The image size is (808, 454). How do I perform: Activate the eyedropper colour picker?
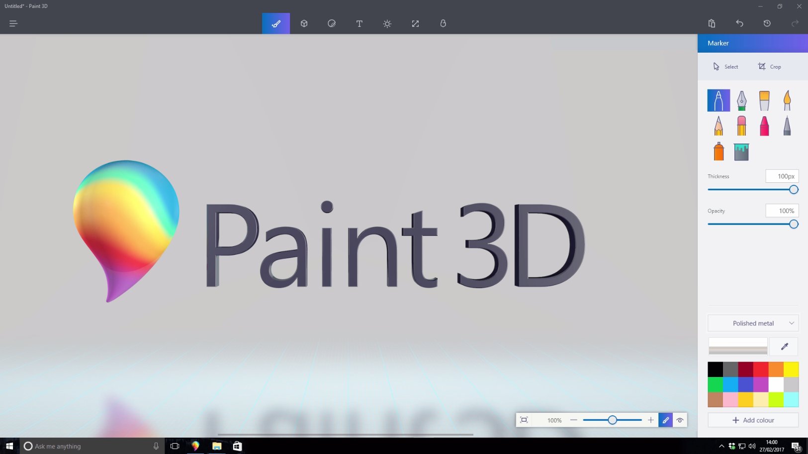click(x=784, y=346)
